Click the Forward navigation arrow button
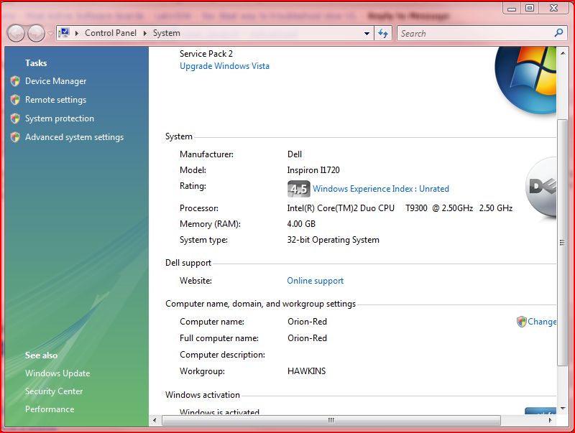This screenshot has height=433, width=575. 36,34
